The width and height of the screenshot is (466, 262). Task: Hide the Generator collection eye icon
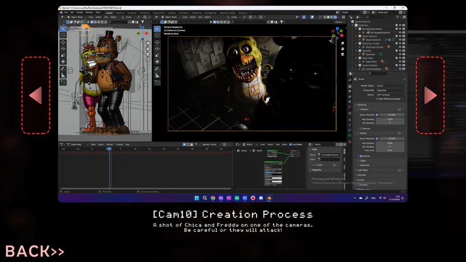pyautogui.click(x=400, y=51)
